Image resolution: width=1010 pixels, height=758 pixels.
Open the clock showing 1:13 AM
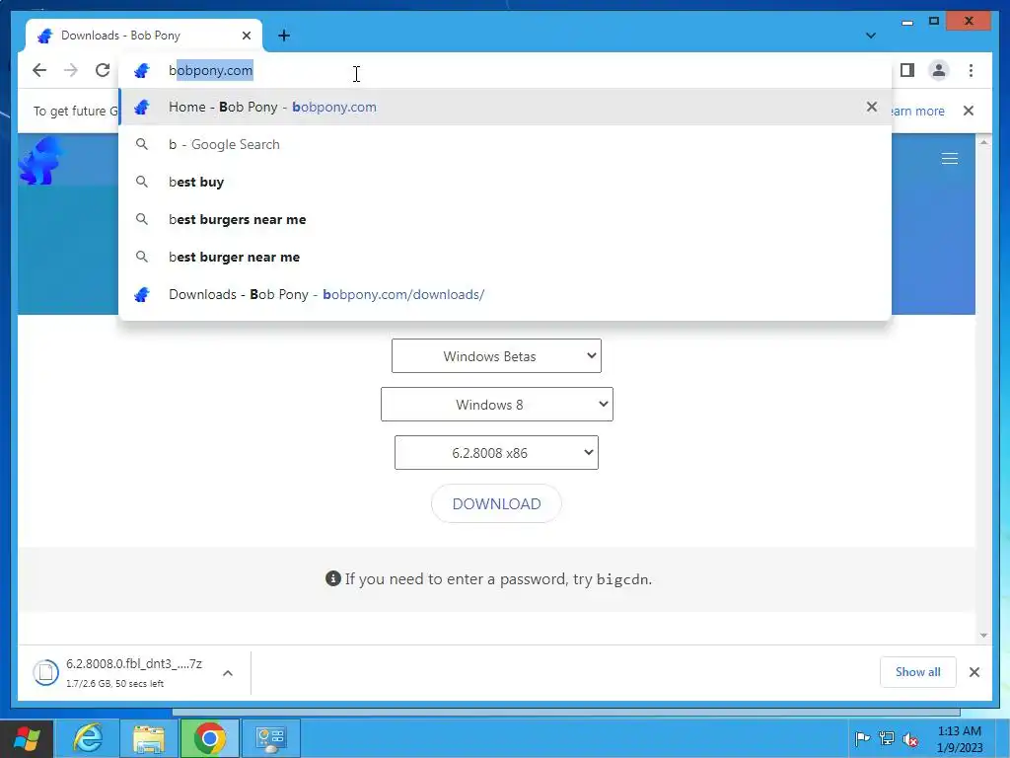[x=960, y=738]
